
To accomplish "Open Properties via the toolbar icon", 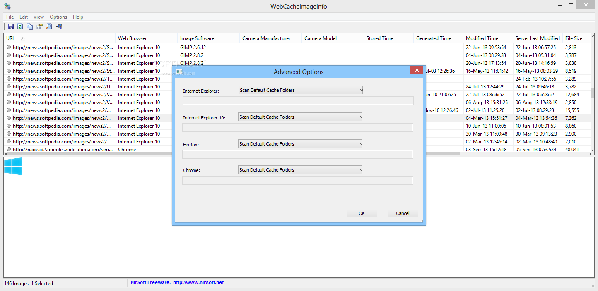I will 39,27.
